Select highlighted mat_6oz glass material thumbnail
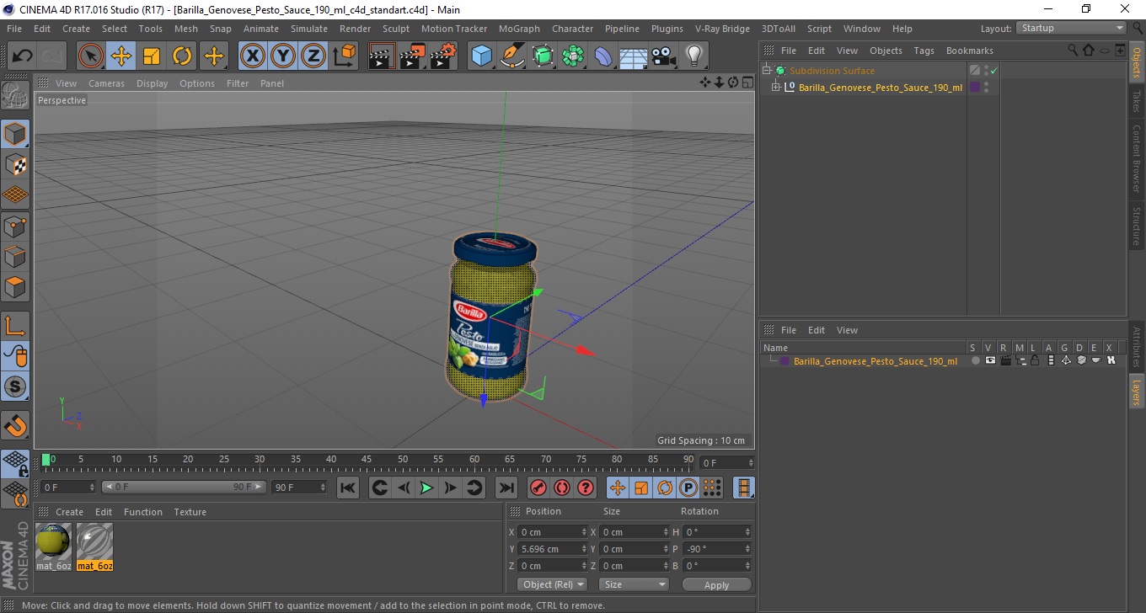The image size is (1146, 613). pyautogui.click(x=94, y=541)
